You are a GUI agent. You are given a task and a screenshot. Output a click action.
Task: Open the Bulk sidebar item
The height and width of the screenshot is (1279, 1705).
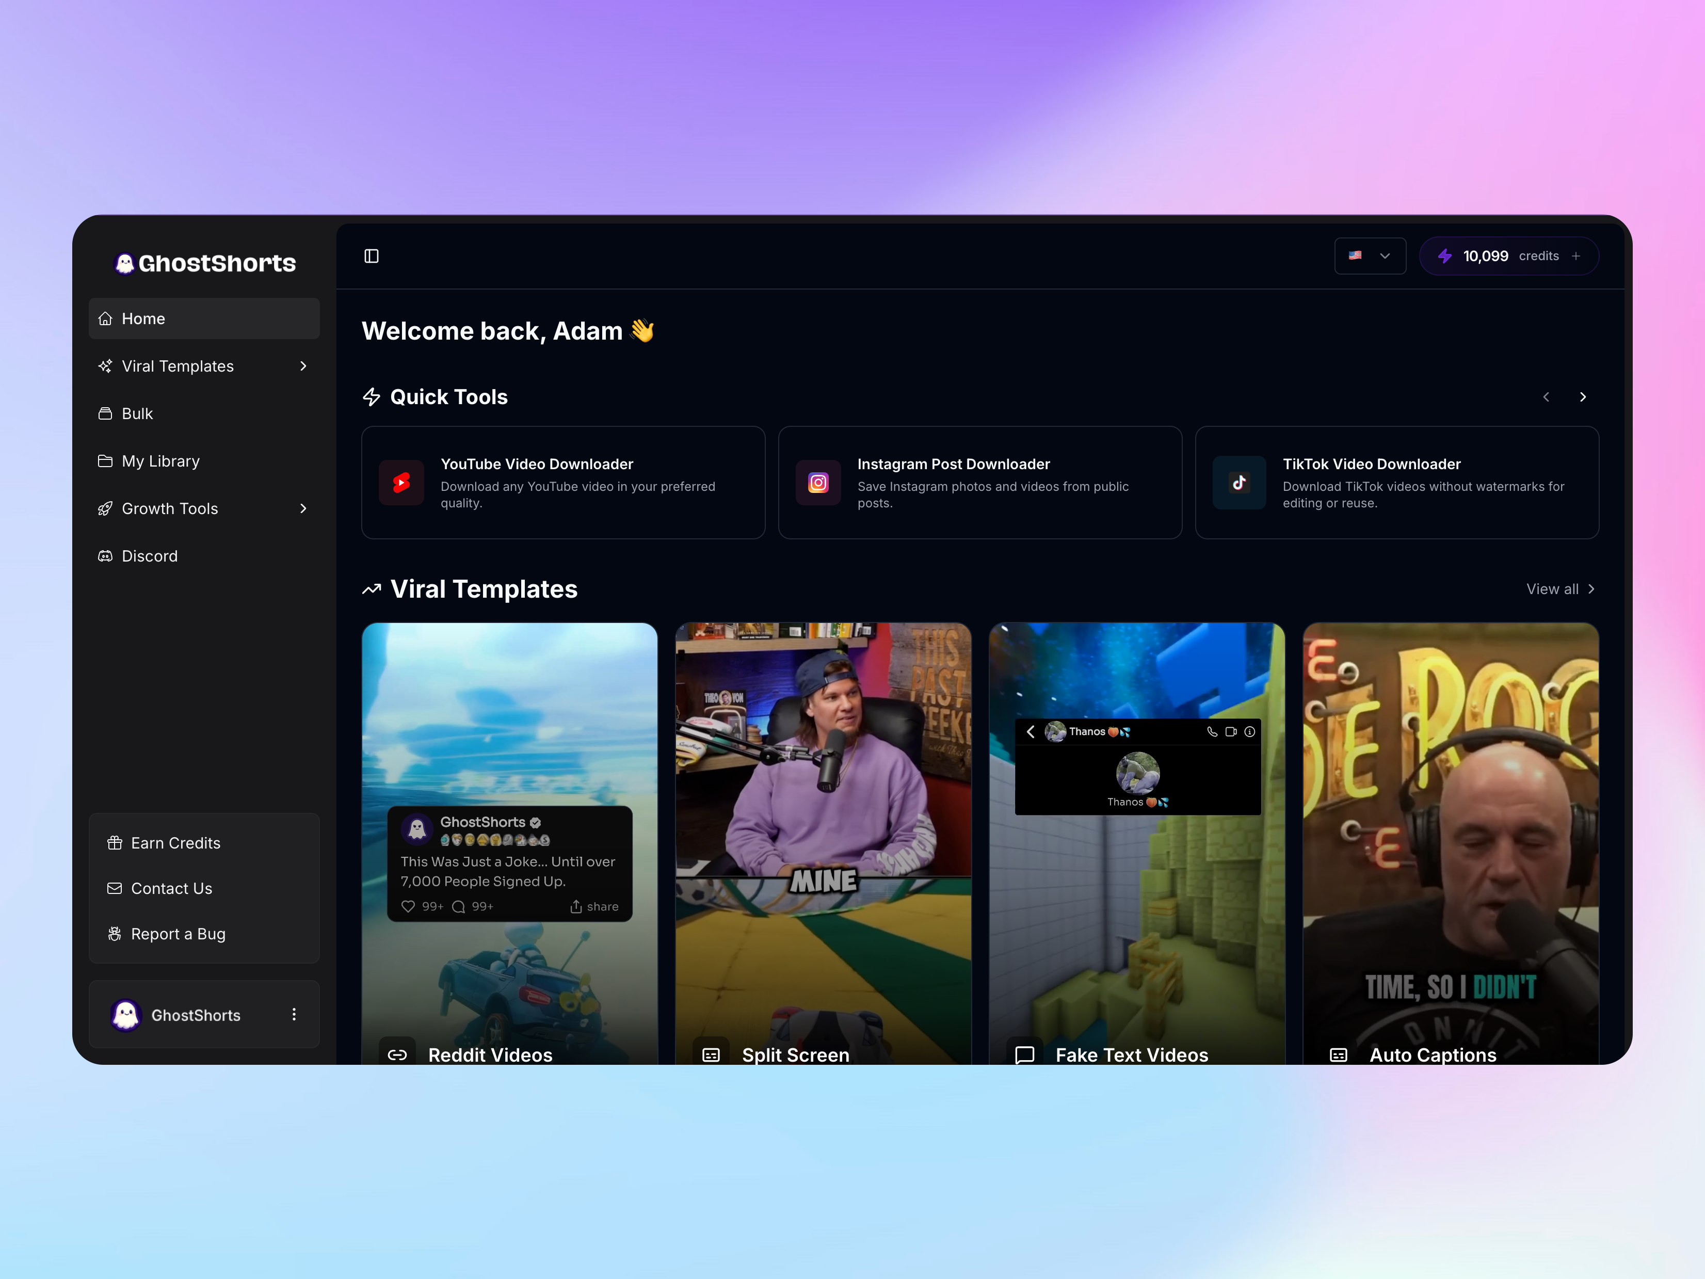tap(137, 414)
